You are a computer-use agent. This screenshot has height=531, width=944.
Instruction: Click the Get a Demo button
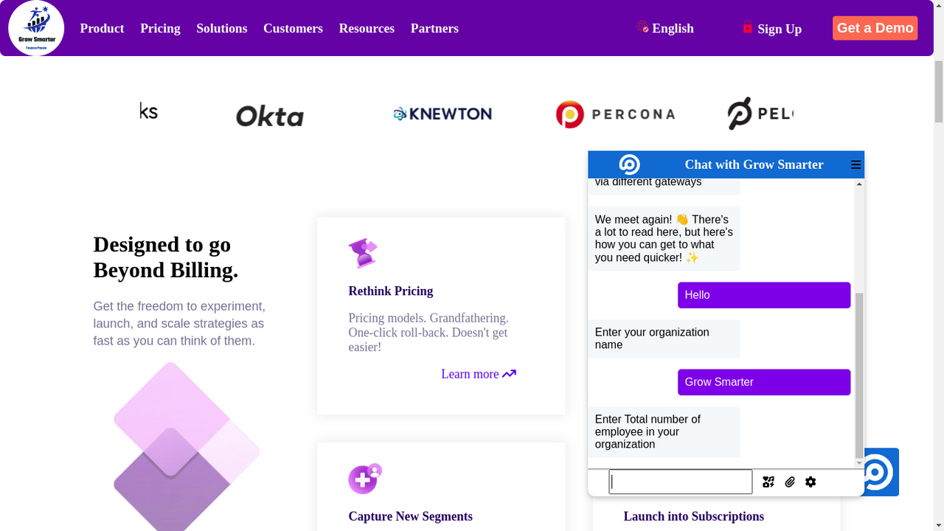coord(875,28)
